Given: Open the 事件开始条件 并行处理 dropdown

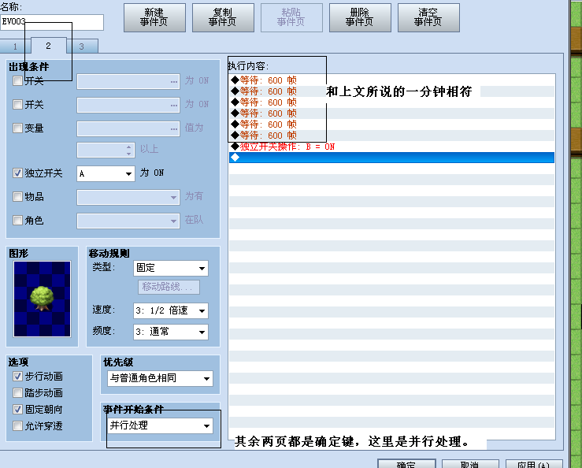Looking at the screenshot, I should pos(160,425).
